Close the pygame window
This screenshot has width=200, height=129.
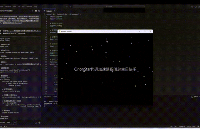[x=150, y=31]
